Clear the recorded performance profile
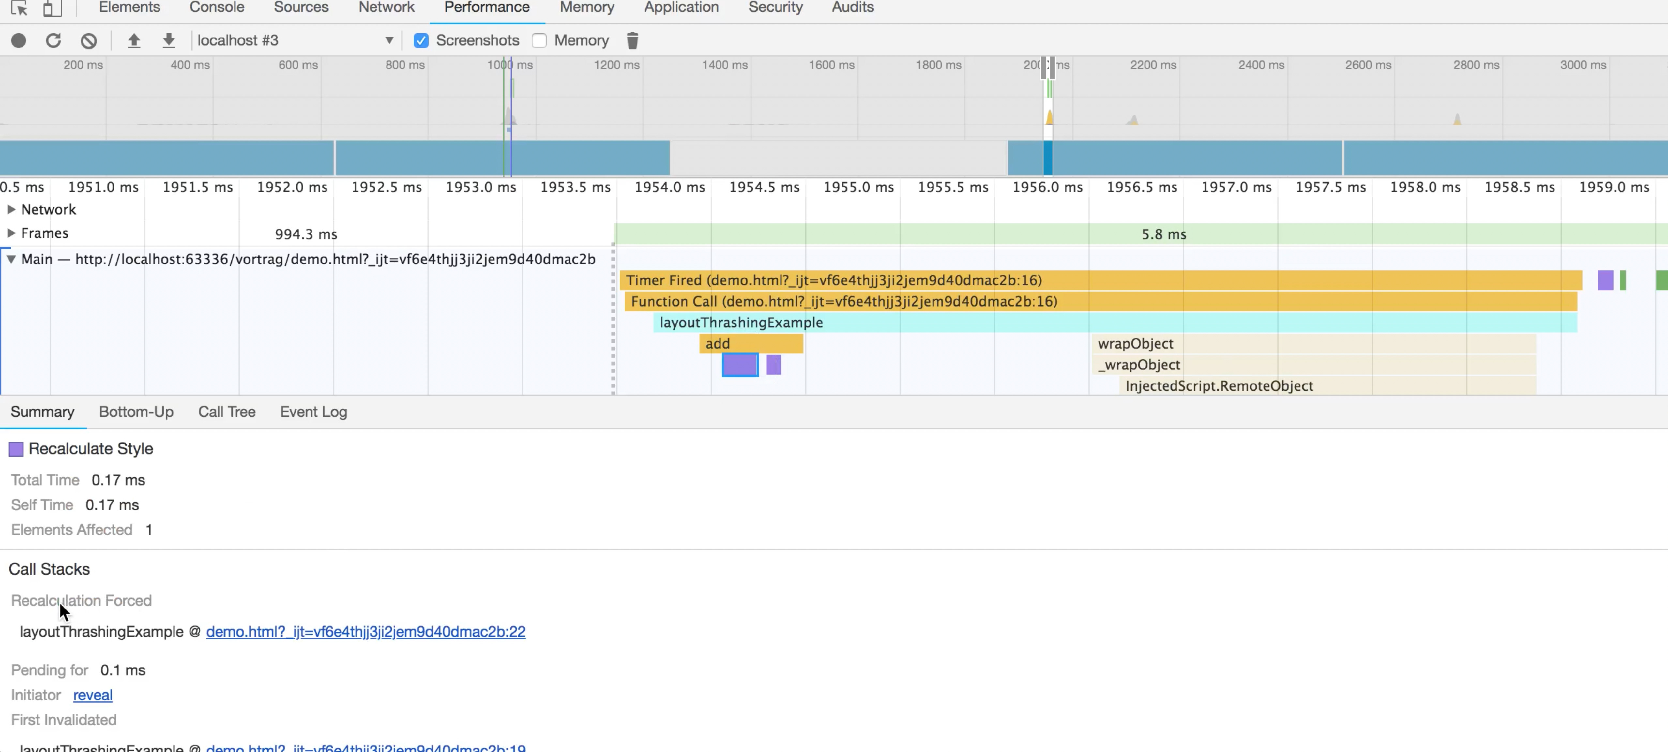The width and height of the screenshot is (1668, 752). coord(89,40)
